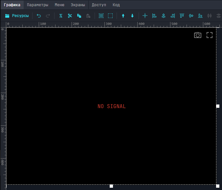Switch to the Параметры tab
222x190 pixels.
tap(37, 5)
